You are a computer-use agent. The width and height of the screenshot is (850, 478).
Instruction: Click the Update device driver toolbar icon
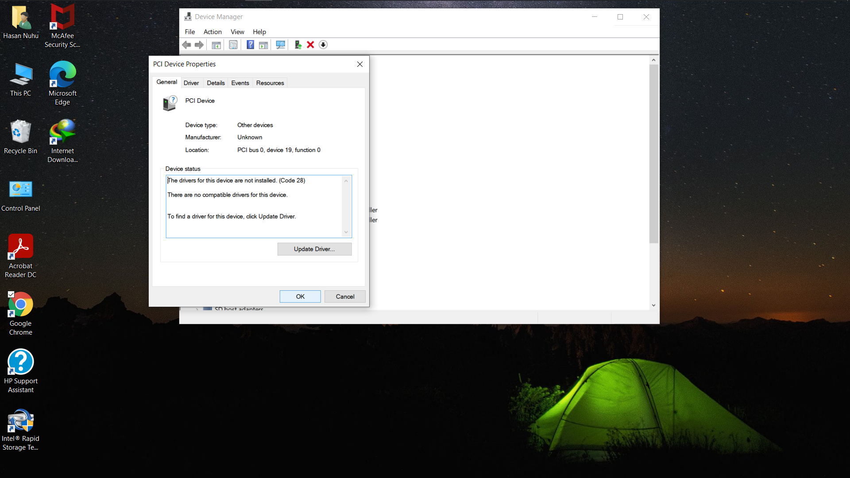298,45
